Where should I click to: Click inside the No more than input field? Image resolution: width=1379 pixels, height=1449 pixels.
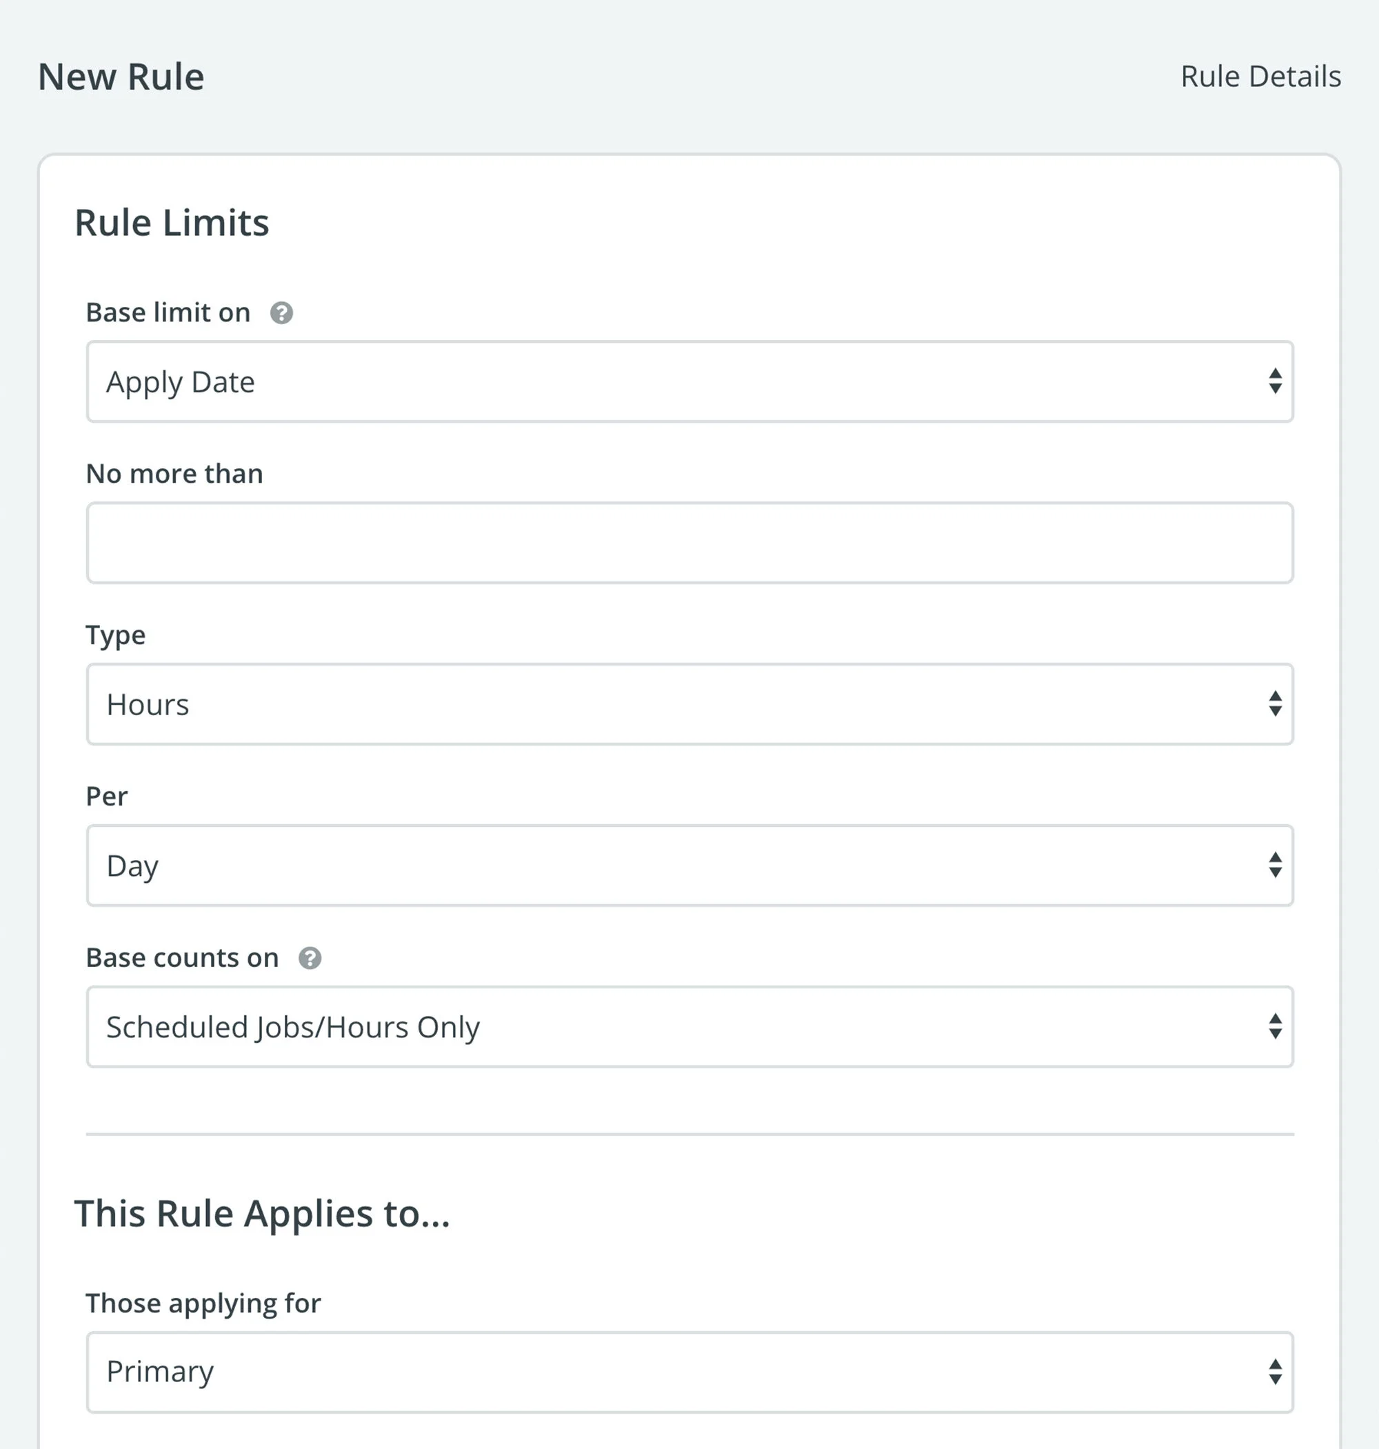coord(689,542)
